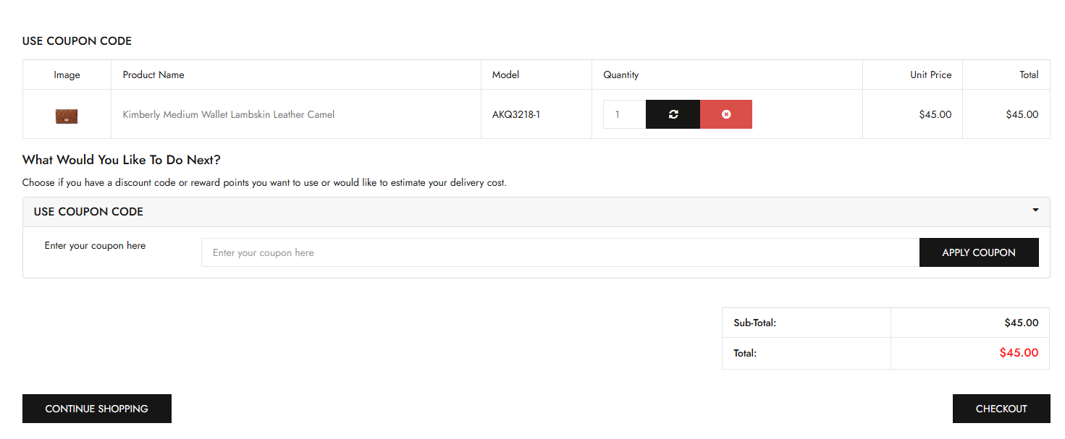
Task: Click the Quantity column header
Action: tap(621, 74)
